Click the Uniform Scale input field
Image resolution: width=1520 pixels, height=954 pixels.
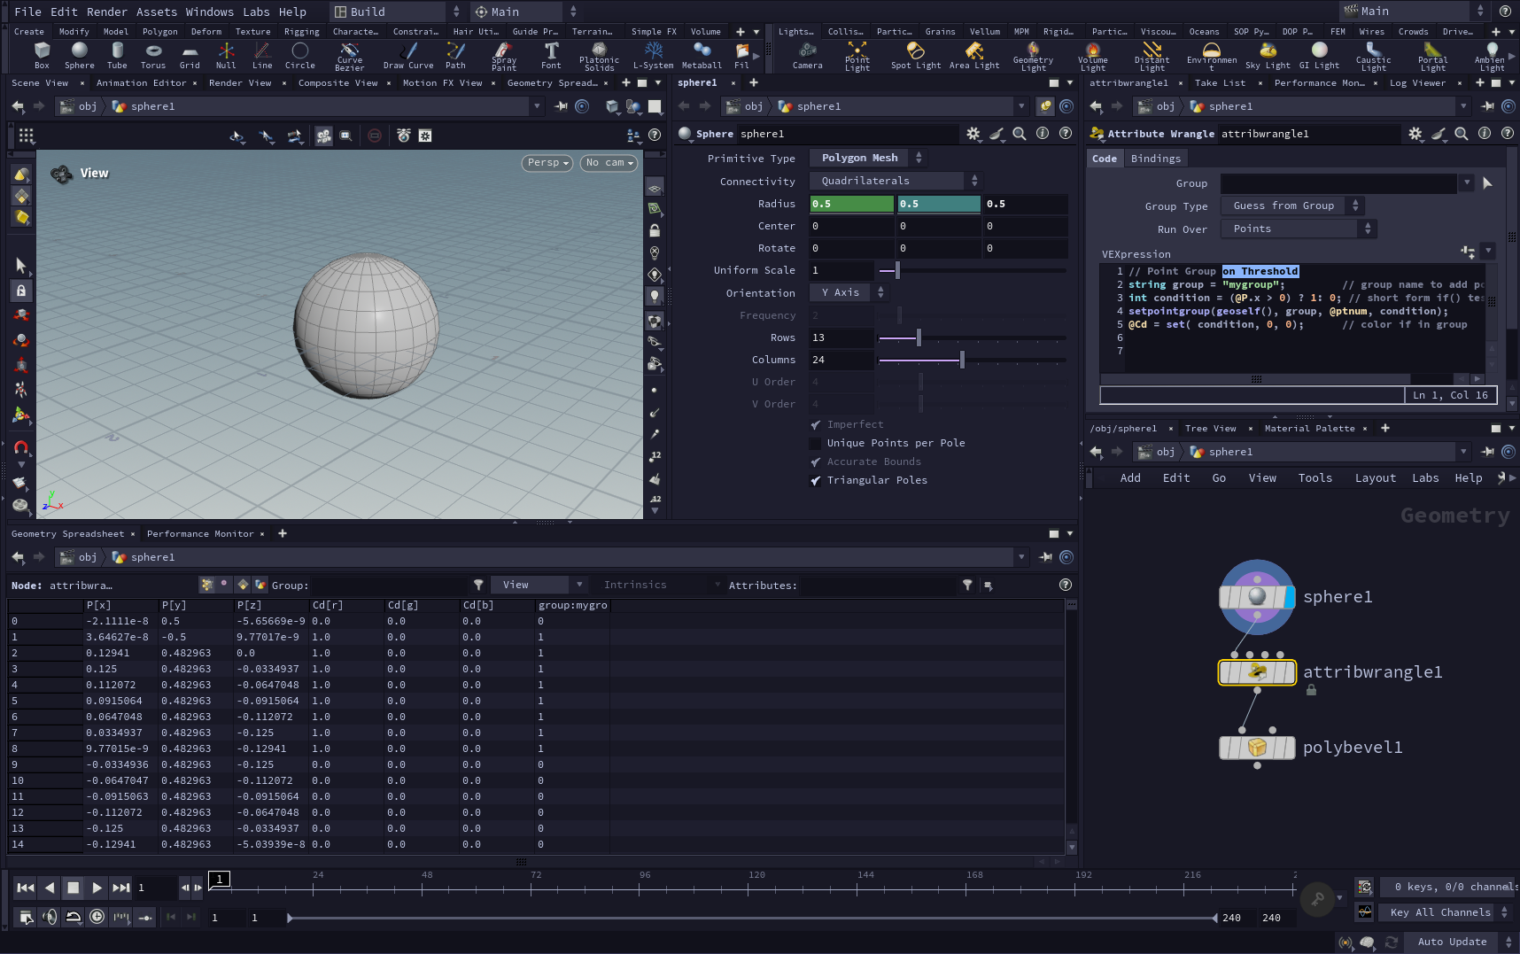point(841,270)
